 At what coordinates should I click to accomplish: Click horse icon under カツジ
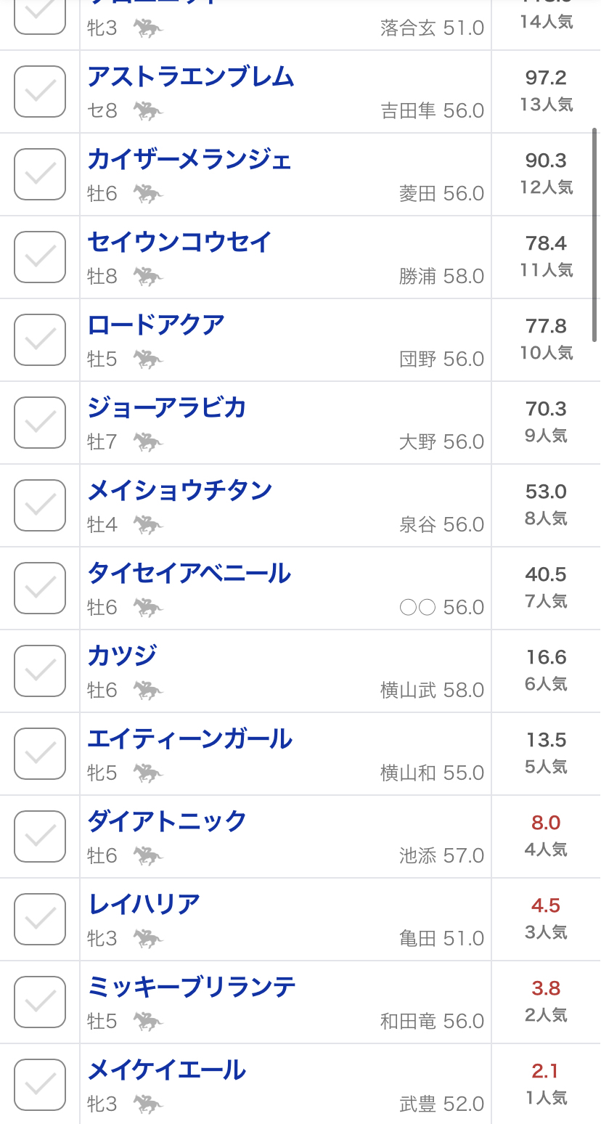tap(148, 691)
